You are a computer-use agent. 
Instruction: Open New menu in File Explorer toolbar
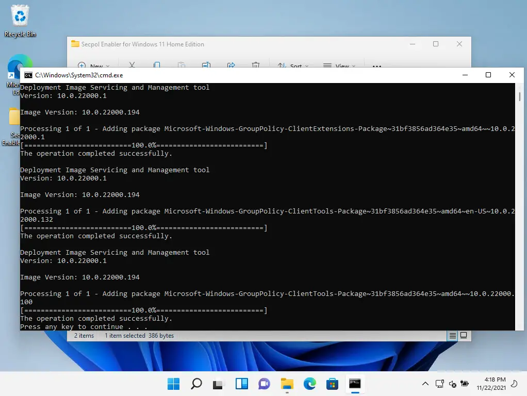pyautogui.click(x=93, y=65)
